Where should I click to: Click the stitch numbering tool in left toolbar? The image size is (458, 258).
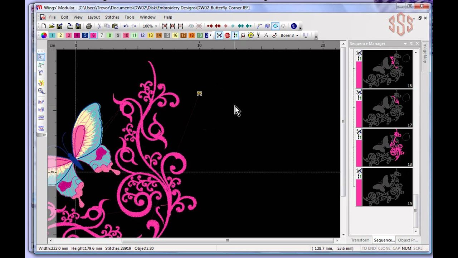click(x=41, y=128)
